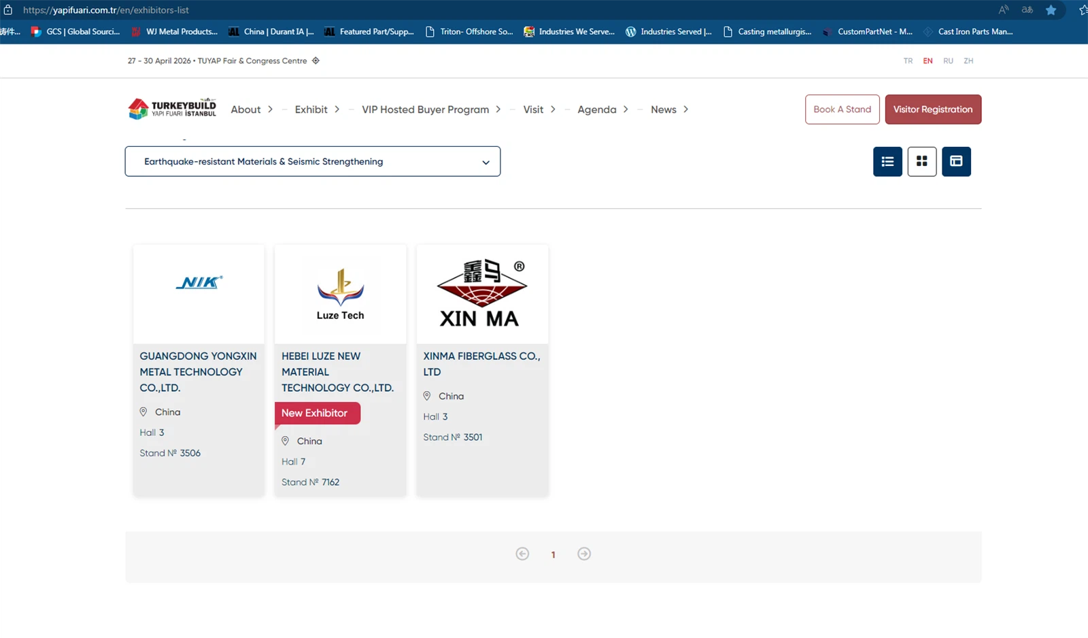This screenshot has height=638, width=1088.
Task: Switch site language to ZH
Action: 968,61
